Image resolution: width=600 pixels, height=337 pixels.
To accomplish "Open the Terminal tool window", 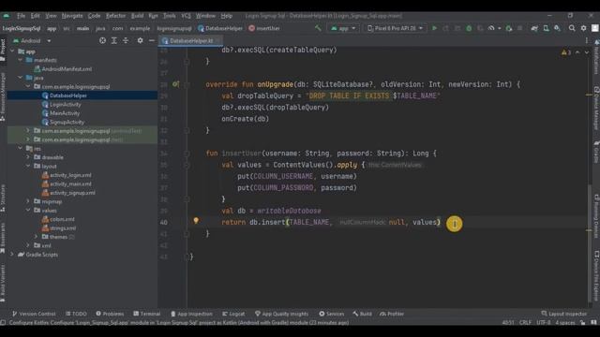I will point(147,314).
